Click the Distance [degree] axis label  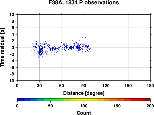(84, 93)
